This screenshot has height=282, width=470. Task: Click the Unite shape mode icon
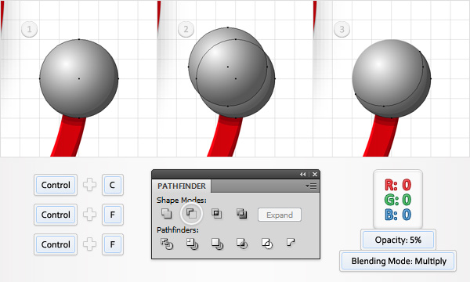166,214
